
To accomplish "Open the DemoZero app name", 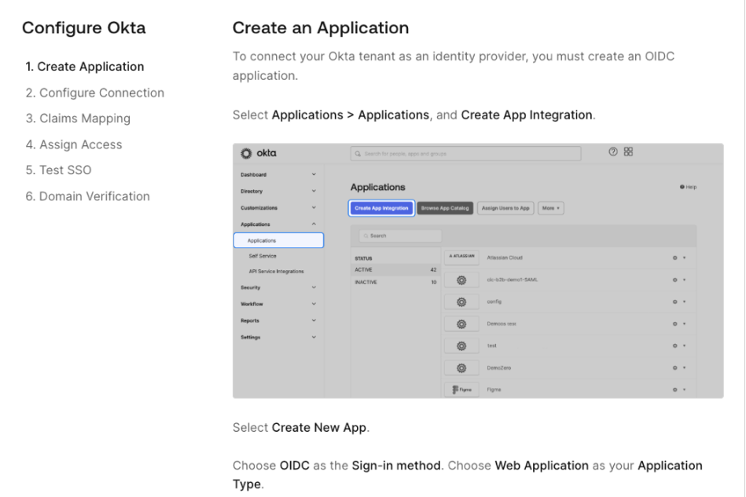I will click(499, 367).
